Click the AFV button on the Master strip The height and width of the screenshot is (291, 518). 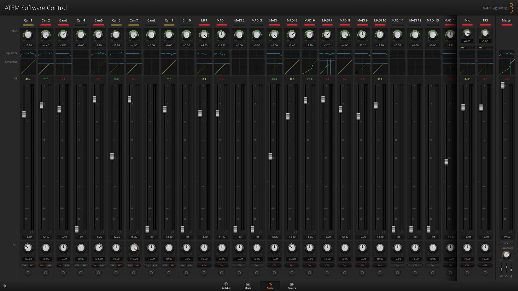(506, 243)
